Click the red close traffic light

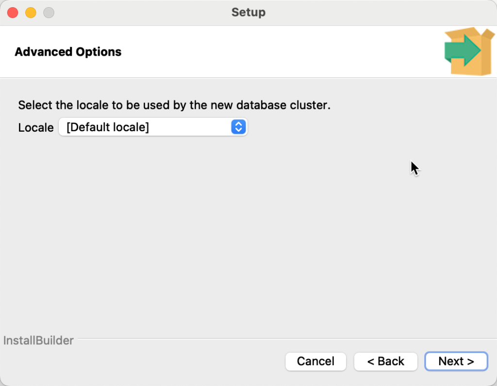(12, 13)
